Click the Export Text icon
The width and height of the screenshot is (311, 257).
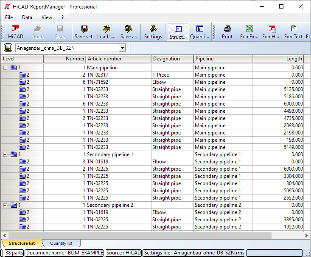point(294,29)
